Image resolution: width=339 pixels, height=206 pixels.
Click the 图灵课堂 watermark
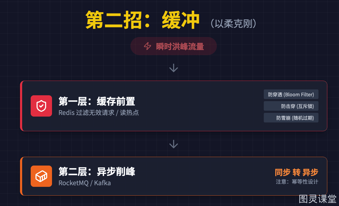point(318,199)
